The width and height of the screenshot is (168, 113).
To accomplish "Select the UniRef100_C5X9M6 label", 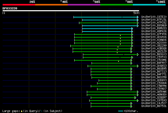I will (x=154, y=60).
